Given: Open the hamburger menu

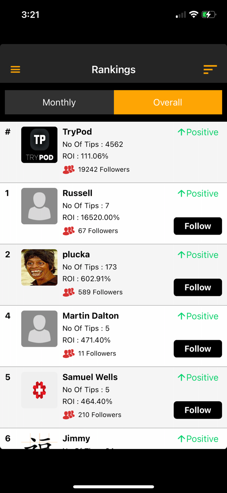Looking at the screenshot, I should point(15,69).
